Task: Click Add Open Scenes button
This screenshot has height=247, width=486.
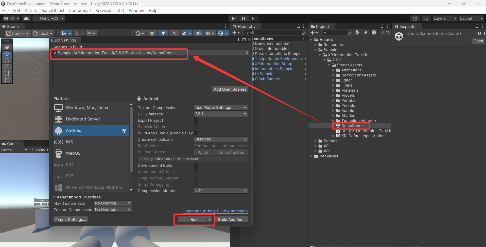Action: [230, 89]
